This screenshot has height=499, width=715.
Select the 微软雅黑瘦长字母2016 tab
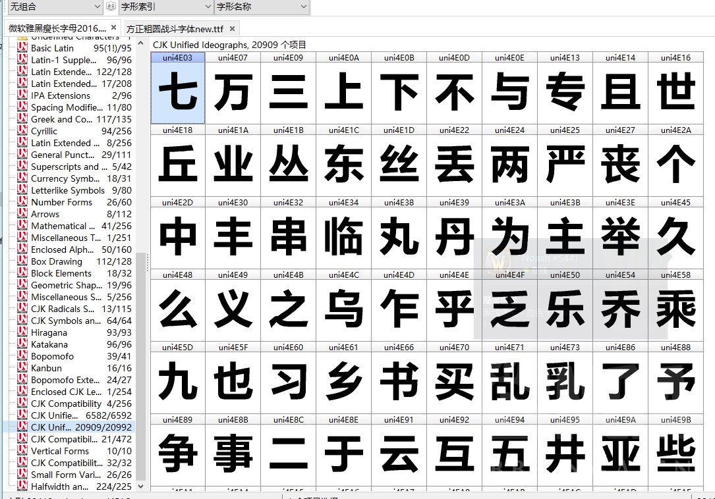click(x=59, y=29)
